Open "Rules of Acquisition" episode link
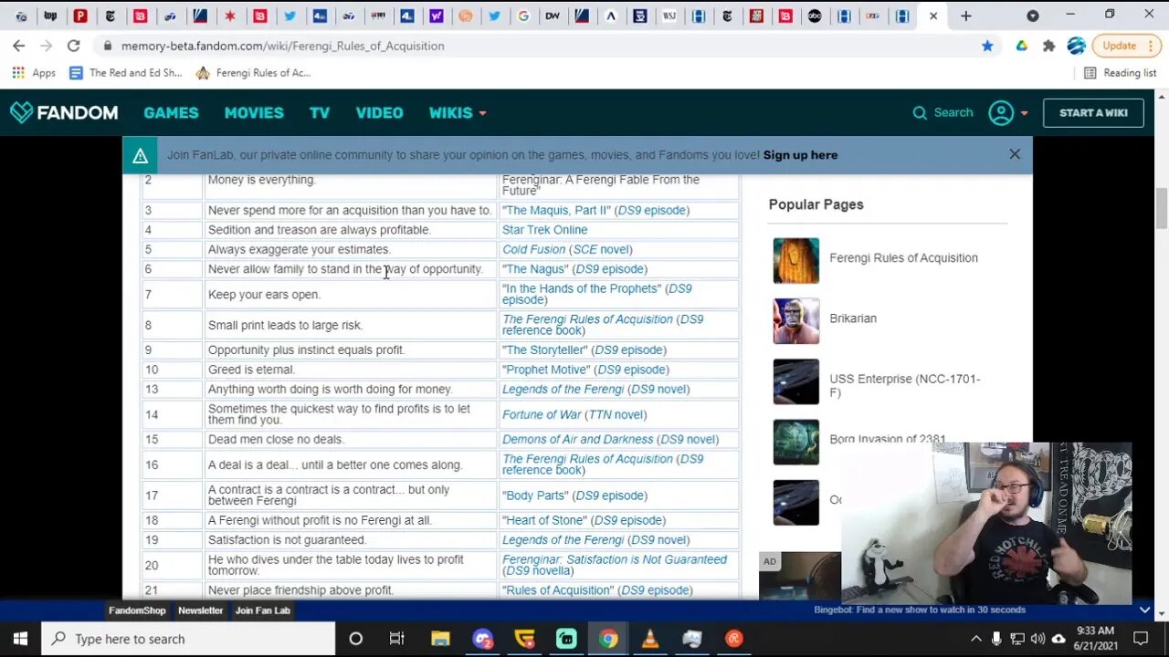1169x657 pixels. (558, 590)
